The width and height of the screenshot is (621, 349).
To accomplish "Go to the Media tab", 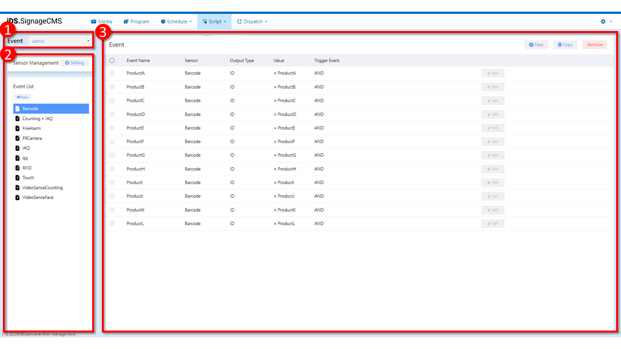I will (101, 22).
